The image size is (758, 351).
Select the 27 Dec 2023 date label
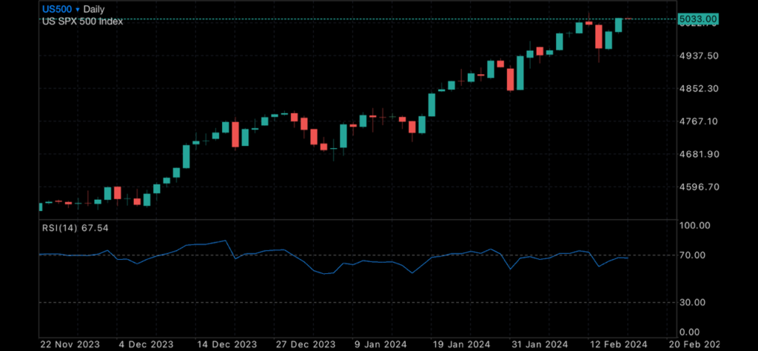(x=306, y=344)
